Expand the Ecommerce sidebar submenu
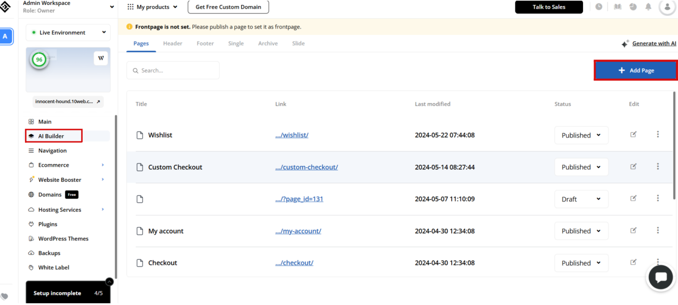This screenshot has height=305, width=678. coord(103,165)
